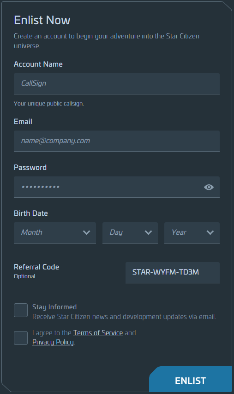Screen dimensions: 234x394
Task: Select the STAR-WYFM-TD3M referral code field
Action: coord(173,273)
